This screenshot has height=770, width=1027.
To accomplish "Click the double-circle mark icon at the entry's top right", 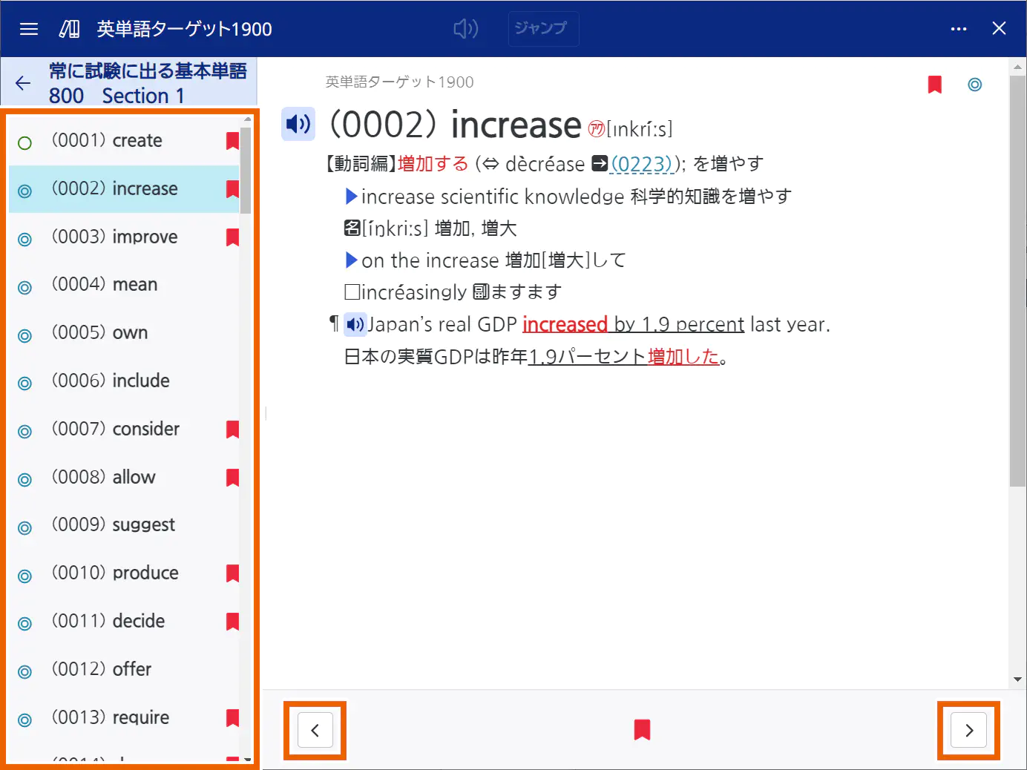I will (975, 85).
